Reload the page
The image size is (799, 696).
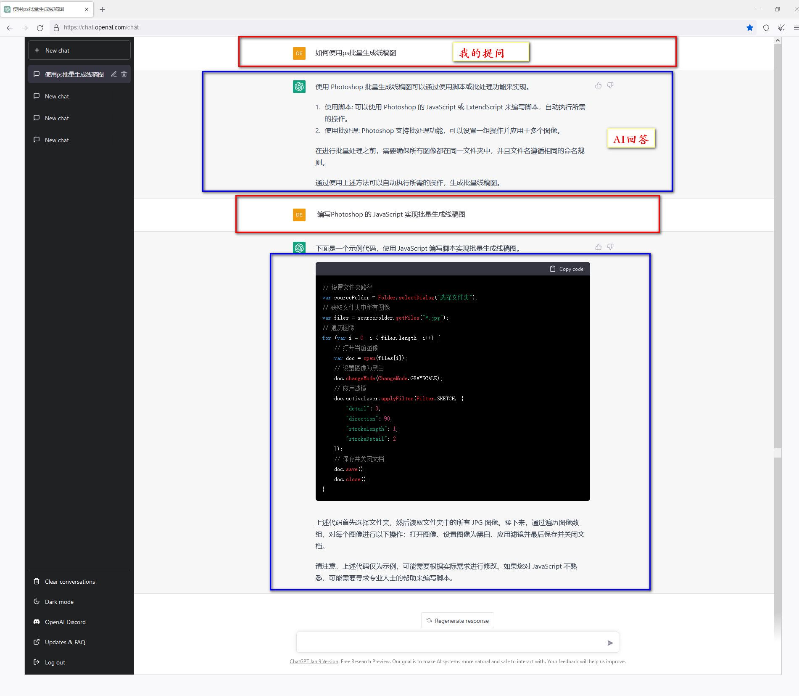pyautogui.click(x=40, y=28)
